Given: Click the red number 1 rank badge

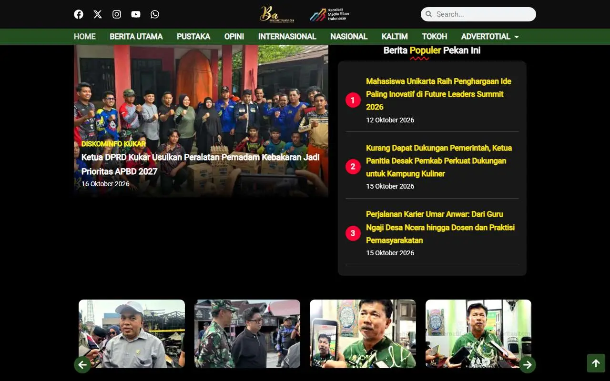Looking at the screenshot, I should 353,100.
